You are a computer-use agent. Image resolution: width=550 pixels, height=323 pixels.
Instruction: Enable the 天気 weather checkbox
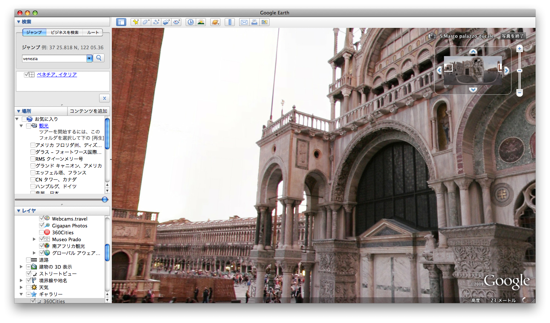coord(28,287)
